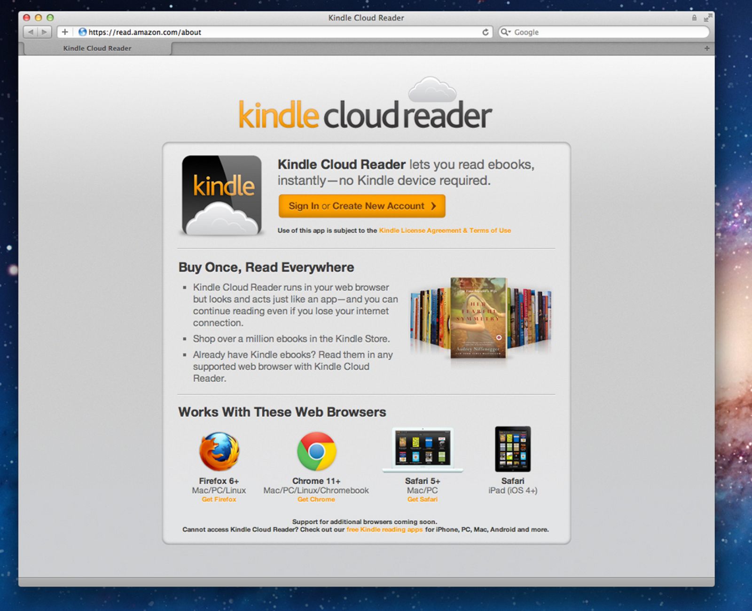
Task: Switch to the Kindle Cloud Reader tab
Action: [x=96, y=48]
